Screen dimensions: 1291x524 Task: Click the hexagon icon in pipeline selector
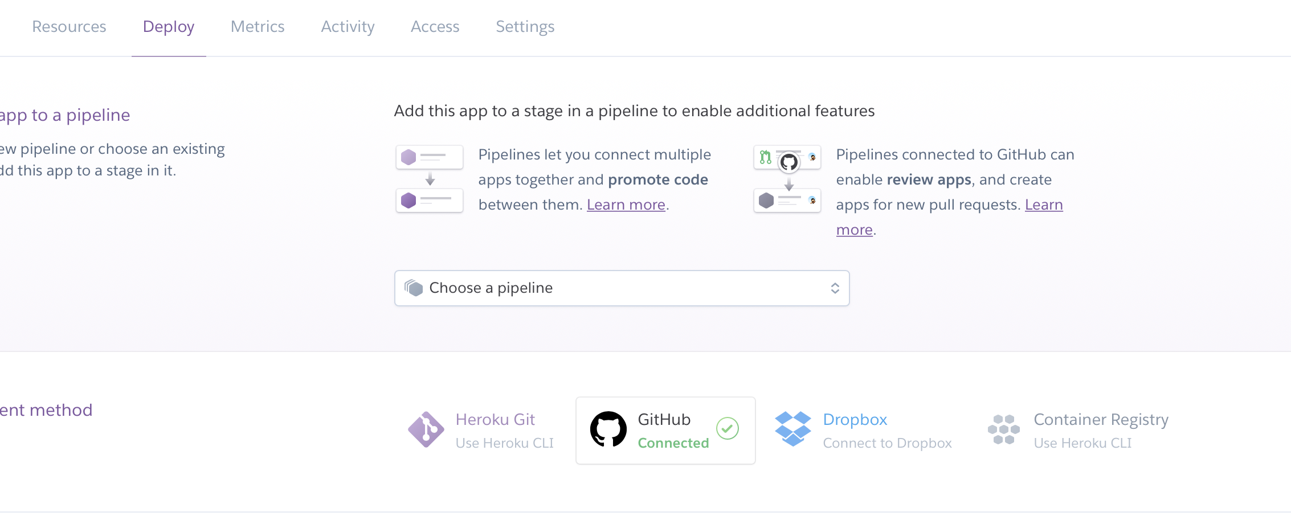(x=414, y=288)
